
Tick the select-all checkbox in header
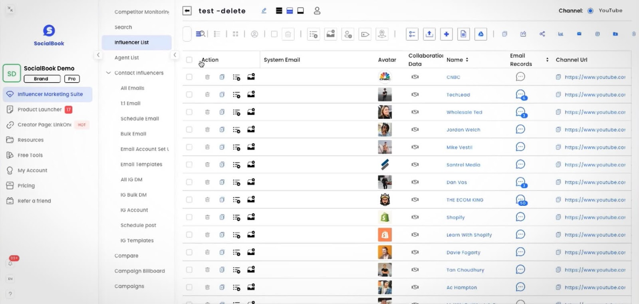[x=189, y=60]
